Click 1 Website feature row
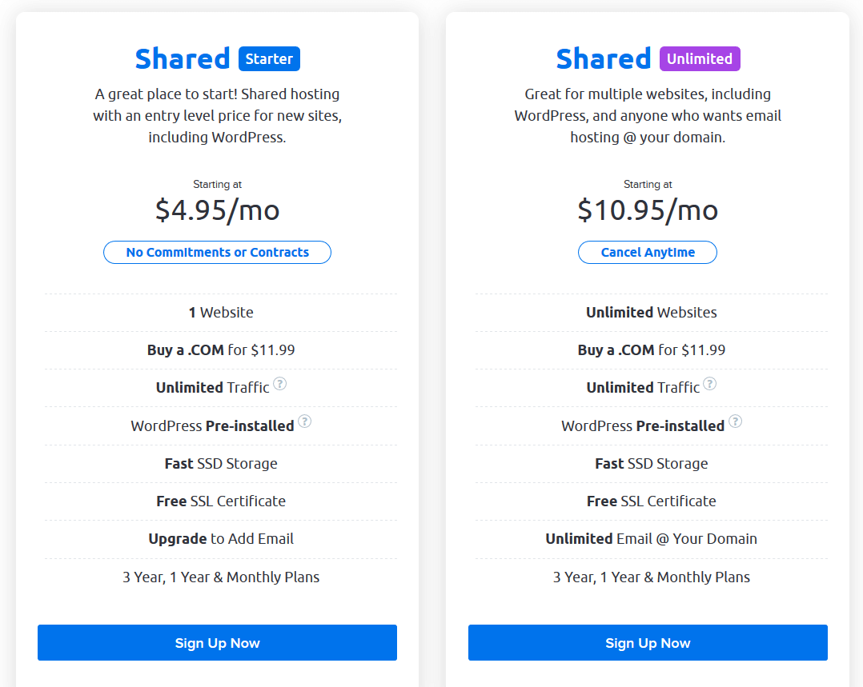The height and width of the screenshot is (687, 863). [221, 313]
